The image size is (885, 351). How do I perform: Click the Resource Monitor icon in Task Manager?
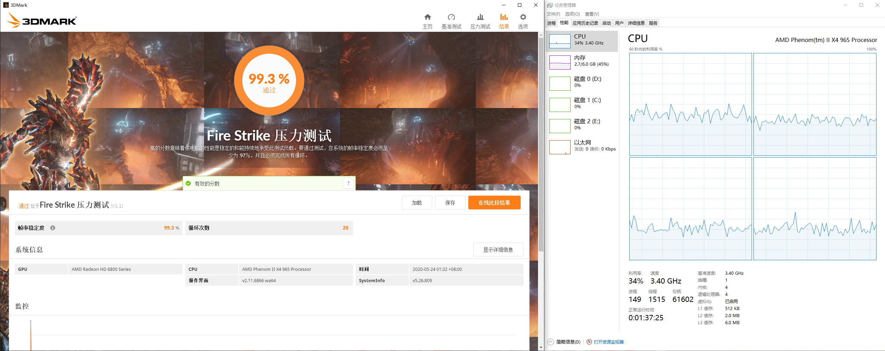589,342
